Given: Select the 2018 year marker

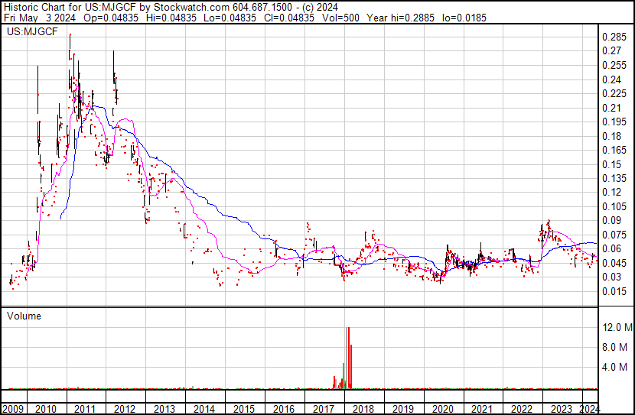Looking at the screenshot, I should 363,409.
